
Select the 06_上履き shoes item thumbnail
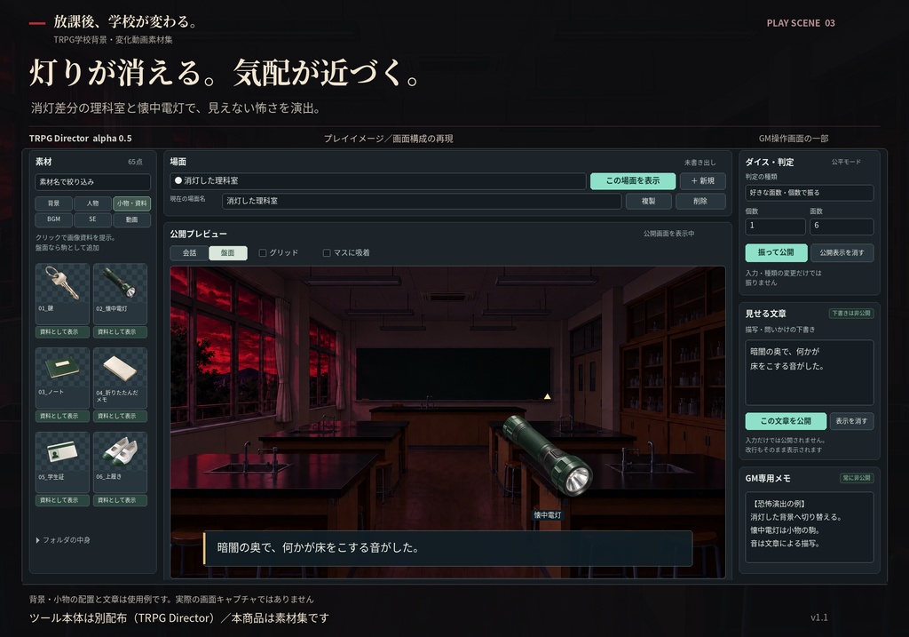tap(120, 462)
